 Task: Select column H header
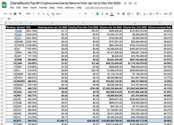pyautogui.click(x=160, y=23)
